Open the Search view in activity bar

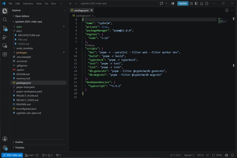click(x=5, y=20)
